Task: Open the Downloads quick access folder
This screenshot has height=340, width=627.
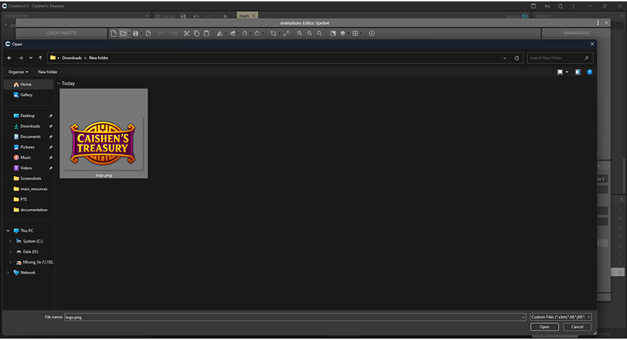Action: point(30,126)
